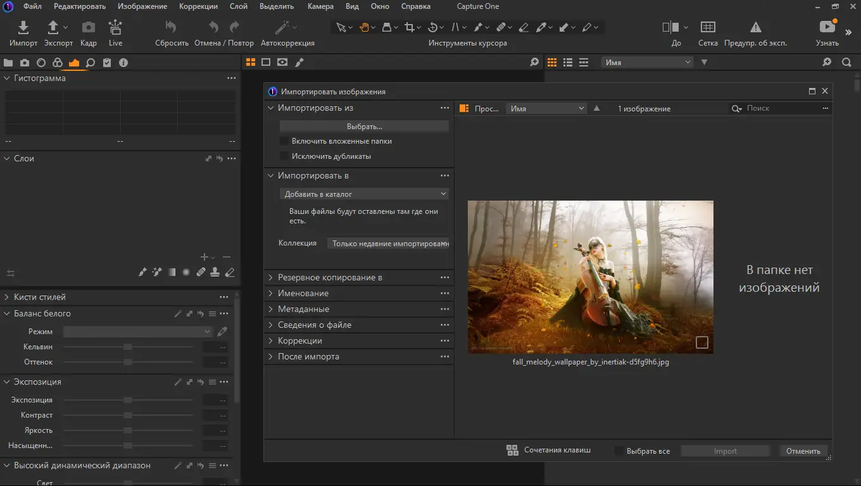
Task: Select the Crop cursor tool
Action: coord(410,27)
